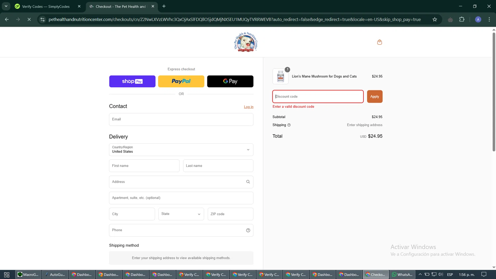Pay with PayPal
496x279 pixels.
tap(181, 81)
